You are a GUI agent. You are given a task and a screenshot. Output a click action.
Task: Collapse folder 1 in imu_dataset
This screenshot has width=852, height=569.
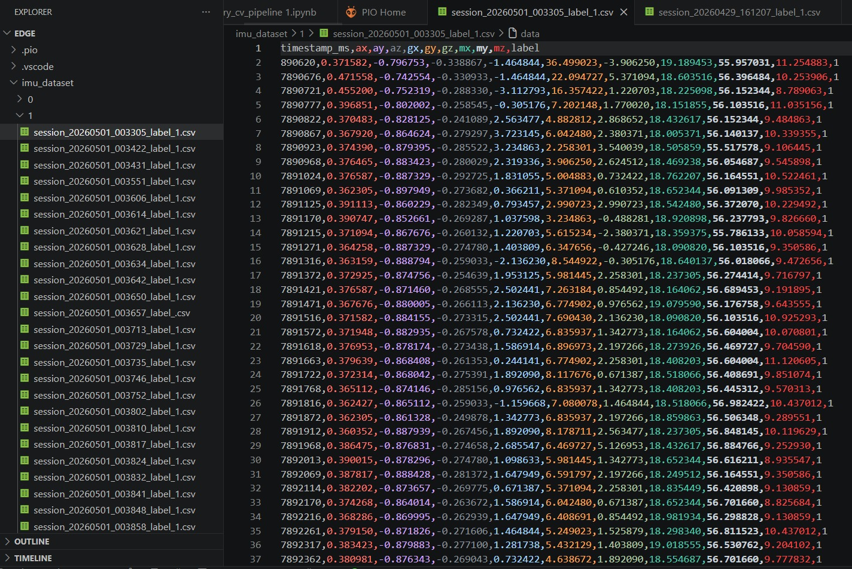pos(20,116)
